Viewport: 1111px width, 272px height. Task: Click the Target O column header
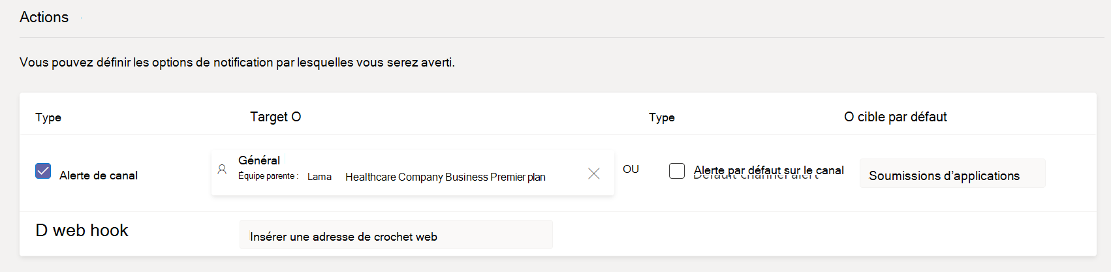click(275, 117)
